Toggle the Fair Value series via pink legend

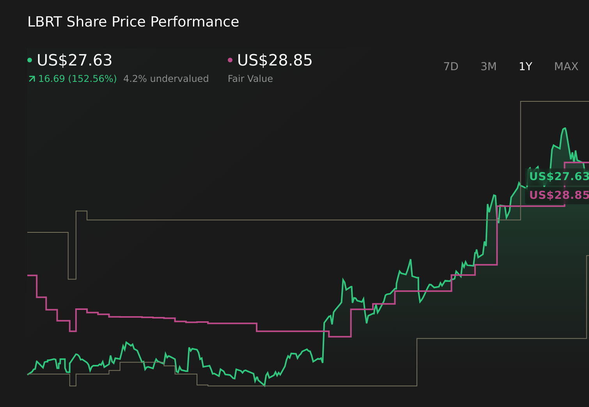(x=230, y=60)
